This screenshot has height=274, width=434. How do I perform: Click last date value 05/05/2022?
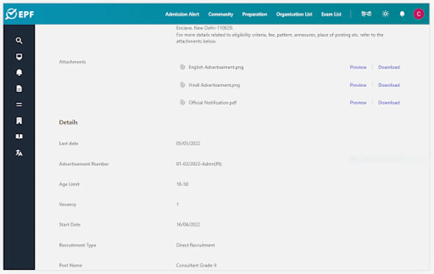pos(188,143)
